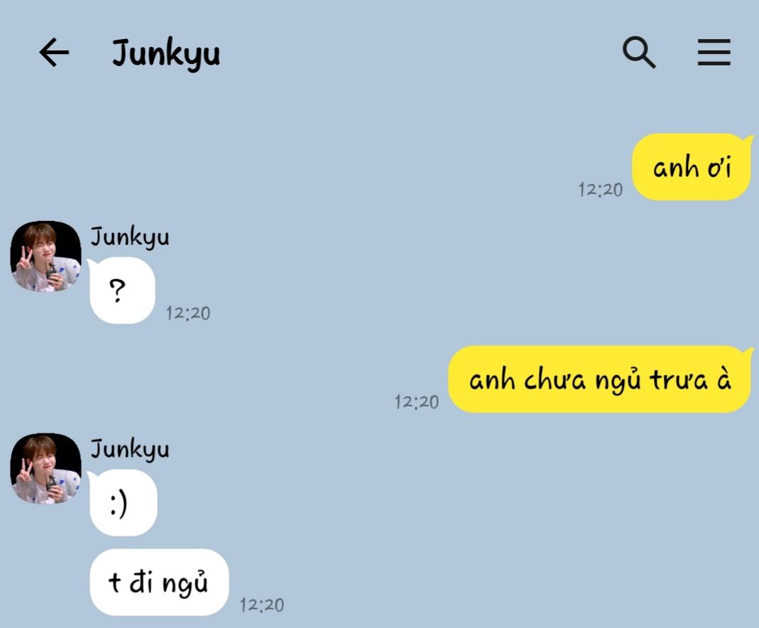Screen dimensions: 759x628
Task: Select the "t đi ngủ" message bubble
Action: 159,582
